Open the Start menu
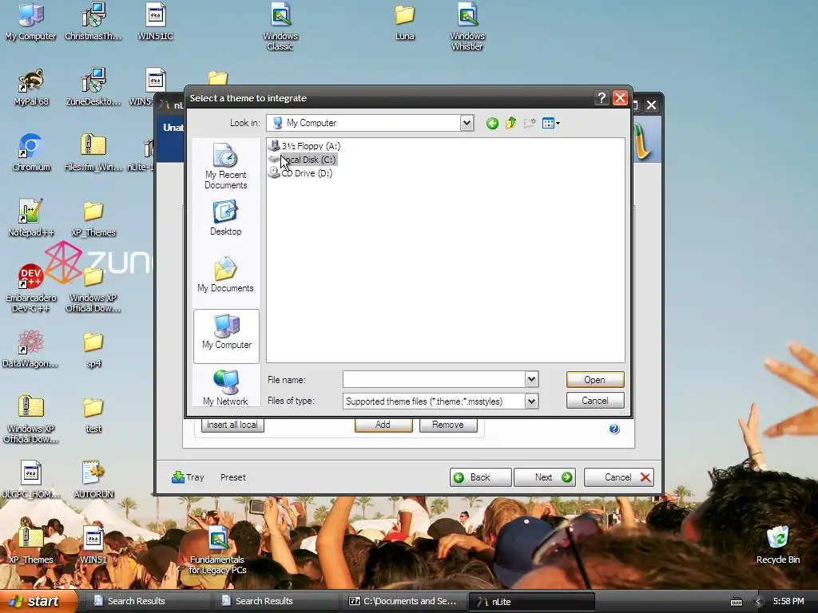 [x=38, y=601]
